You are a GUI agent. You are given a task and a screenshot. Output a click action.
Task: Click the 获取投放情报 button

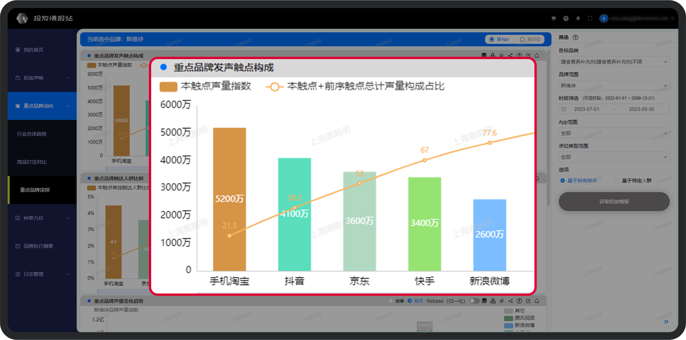(x=614, y=201)
